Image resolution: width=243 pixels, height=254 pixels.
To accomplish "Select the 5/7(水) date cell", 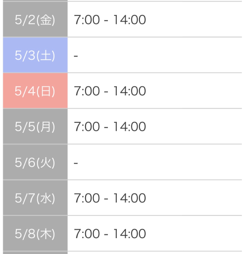I will (35, 198).
